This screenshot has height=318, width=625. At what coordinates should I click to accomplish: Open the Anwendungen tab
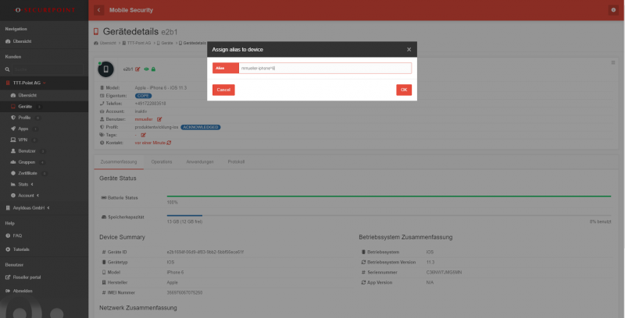coord(200,161)
